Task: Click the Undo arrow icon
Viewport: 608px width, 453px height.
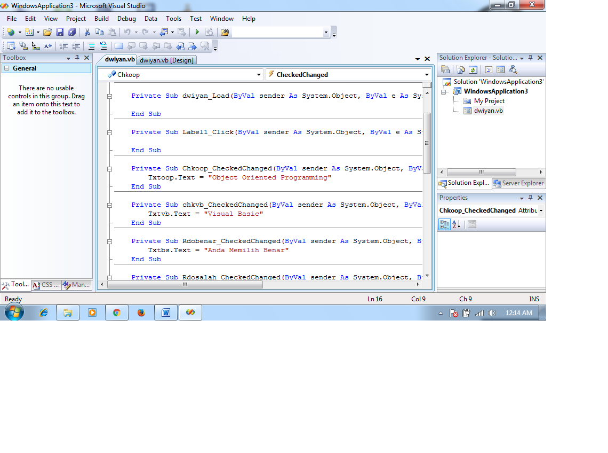Action: tap(127, 32)
